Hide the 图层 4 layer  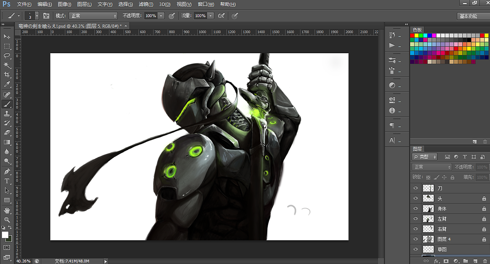416,239
